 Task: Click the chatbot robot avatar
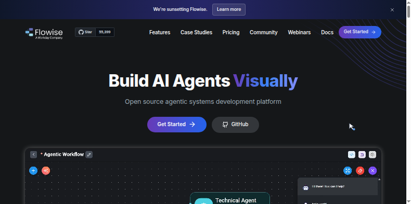click(305, 187)
